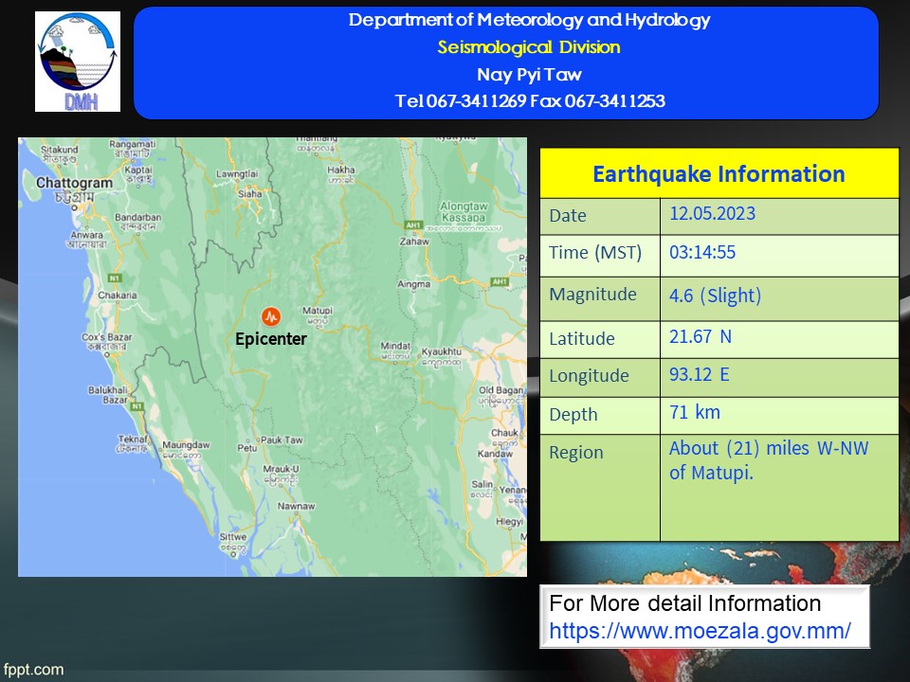Select the time value 03:14:55
This screenshot has width=910, height=682.
[702, 252]
